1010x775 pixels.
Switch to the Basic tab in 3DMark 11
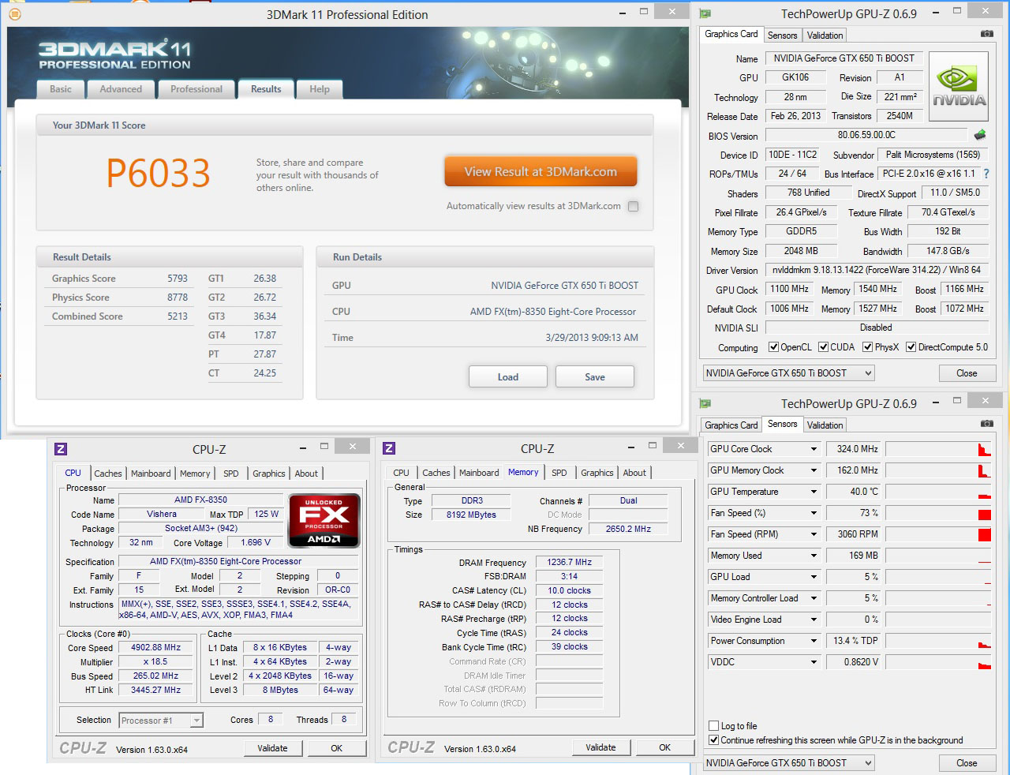coord(61,89)
